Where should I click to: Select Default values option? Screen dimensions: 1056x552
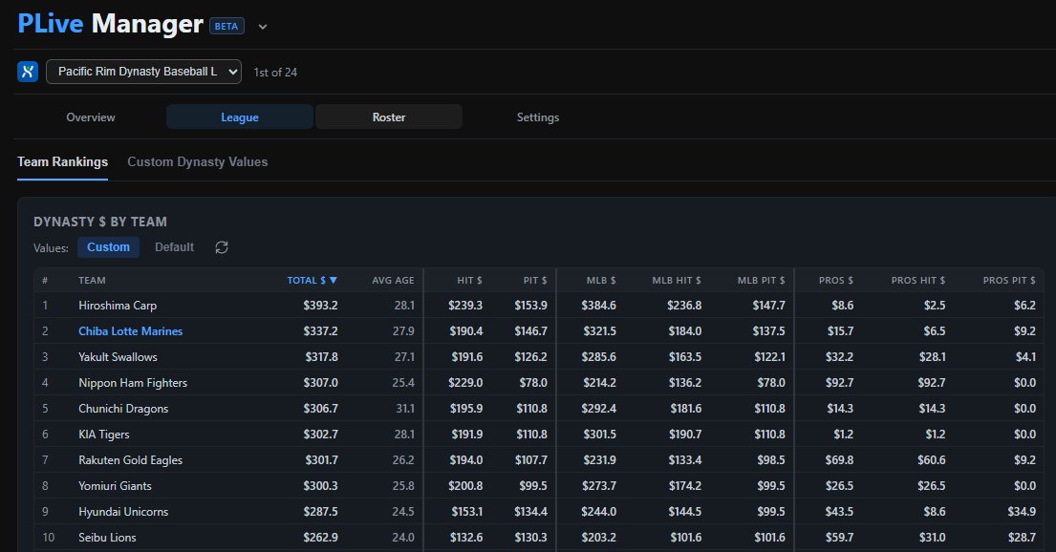[175, 247]
